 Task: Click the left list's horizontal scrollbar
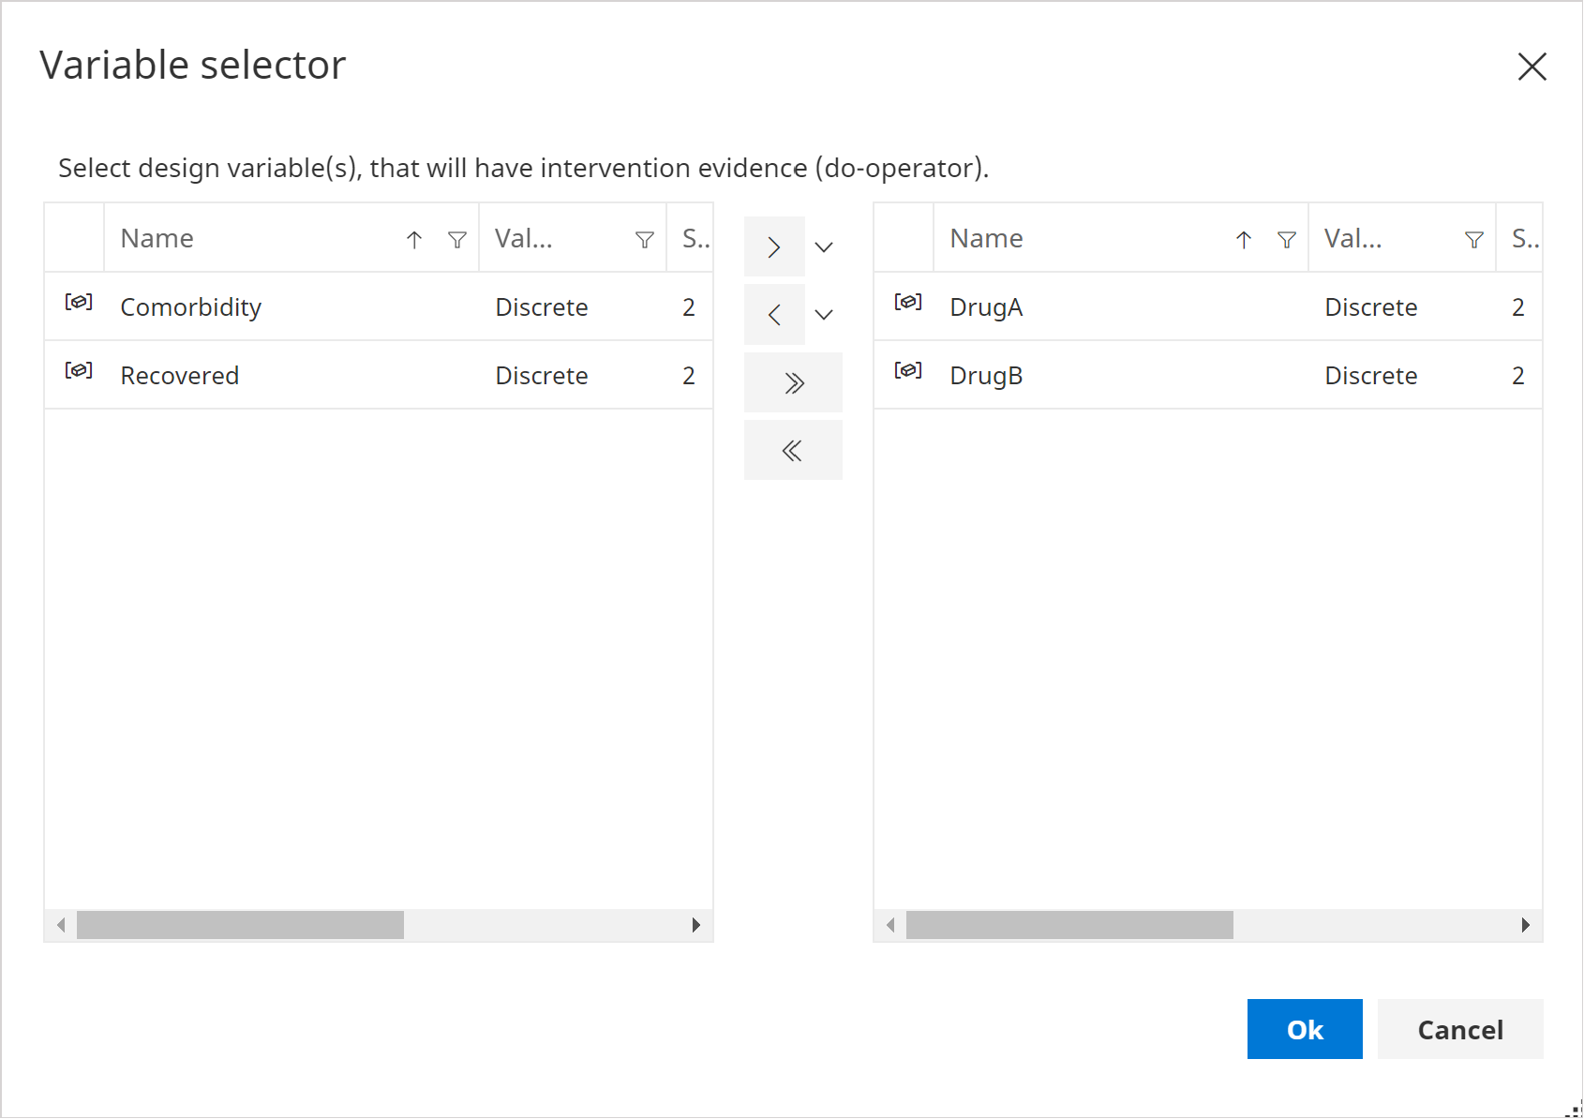[x=242, y=925]
